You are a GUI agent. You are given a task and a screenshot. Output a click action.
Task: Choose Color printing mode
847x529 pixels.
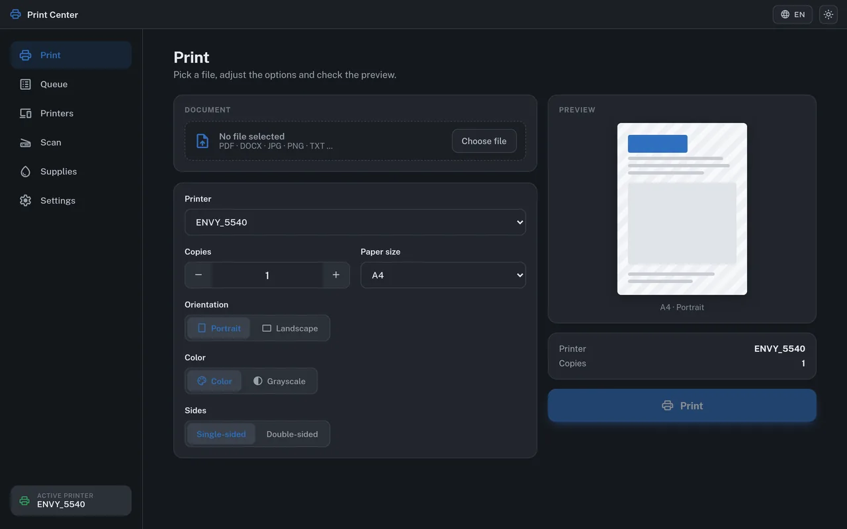tap(214, 381)
